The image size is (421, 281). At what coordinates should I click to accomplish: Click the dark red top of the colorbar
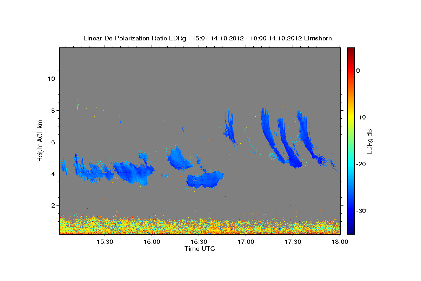point(351,50)
